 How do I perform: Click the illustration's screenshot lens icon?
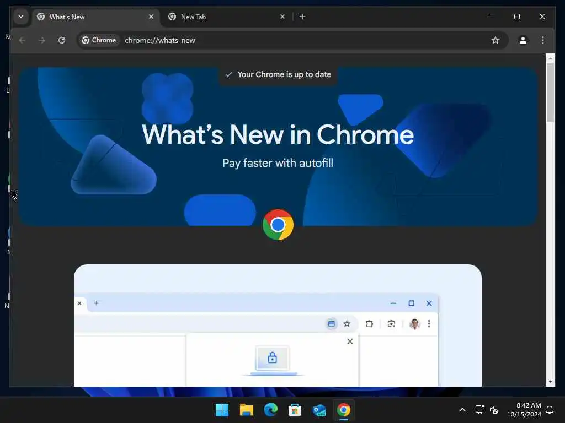point(391,324)
